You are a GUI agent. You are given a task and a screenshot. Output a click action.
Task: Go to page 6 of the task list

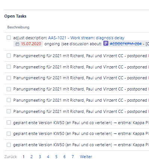65,157
